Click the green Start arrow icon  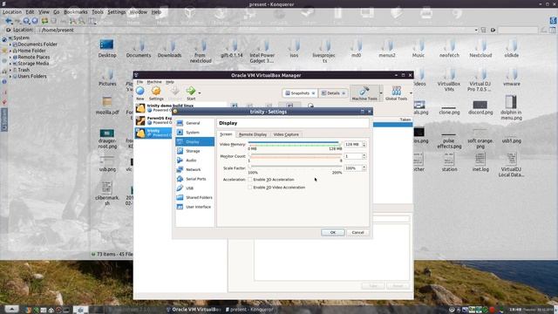[191, 91]
